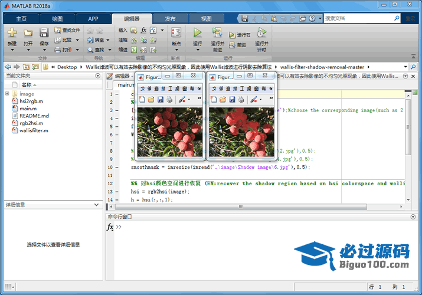Viewport: 422px width, 295px height.
Task: Click the print icon in the left Figure window
Action: pyautogui.click(x=169, y=100)
